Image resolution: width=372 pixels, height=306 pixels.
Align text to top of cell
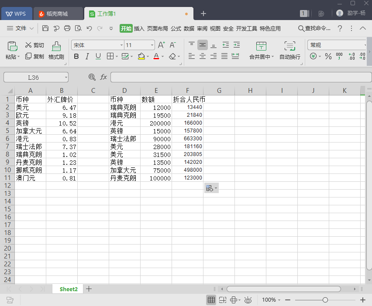coord(191,45)
